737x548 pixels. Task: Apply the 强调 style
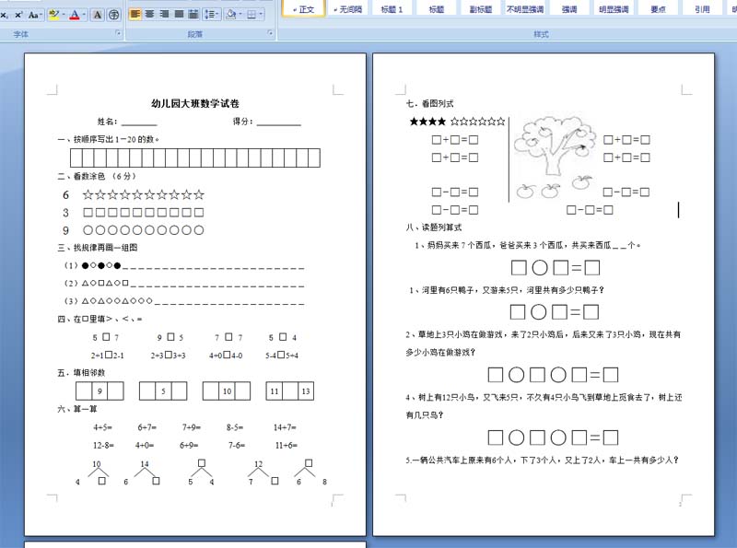(x=569, y=8)
